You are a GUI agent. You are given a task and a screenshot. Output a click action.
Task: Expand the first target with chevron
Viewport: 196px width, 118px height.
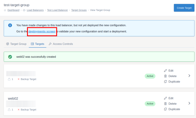point(189,76)
